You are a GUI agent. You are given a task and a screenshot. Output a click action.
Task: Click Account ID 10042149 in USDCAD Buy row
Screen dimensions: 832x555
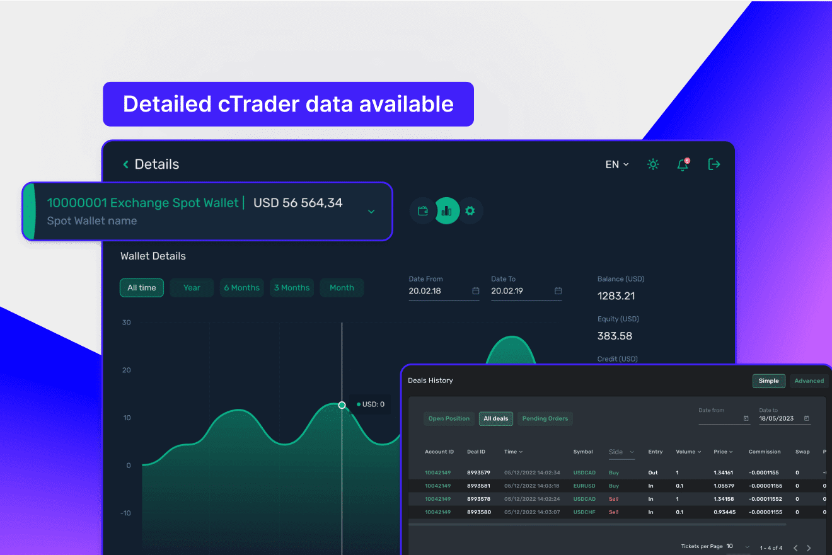coord(437,472)
